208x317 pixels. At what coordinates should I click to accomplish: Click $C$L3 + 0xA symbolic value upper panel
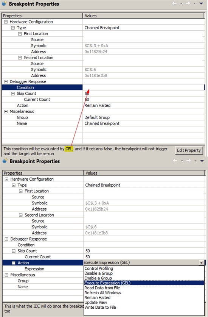tap(96, 46)
